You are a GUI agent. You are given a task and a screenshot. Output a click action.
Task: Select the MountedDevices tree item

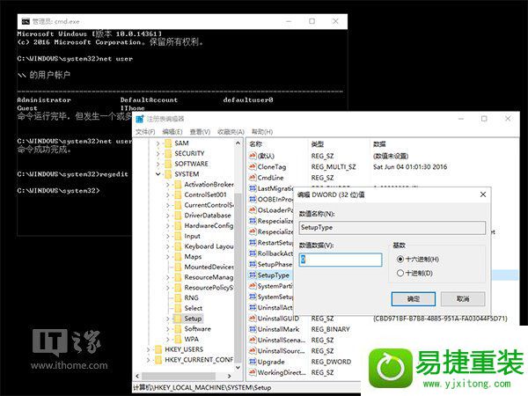pos(209,267)
